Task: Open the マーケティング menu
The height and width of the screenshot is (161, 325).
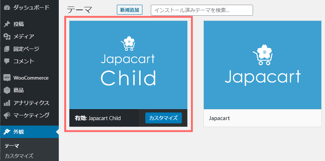Action: pyautogui.click(x=30, y=115)
